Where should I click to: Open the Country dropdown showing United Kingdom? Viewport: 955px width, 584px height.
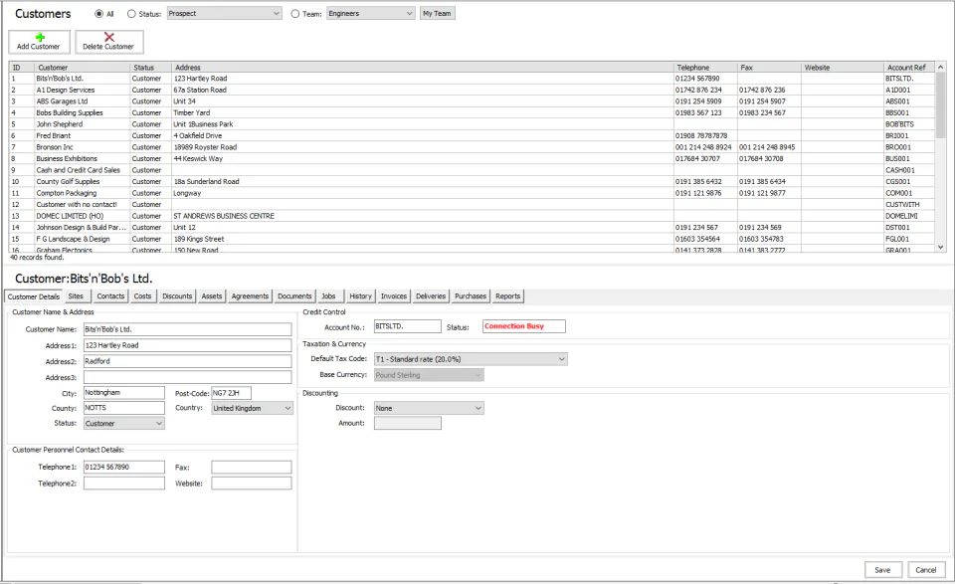coord(252,408)
